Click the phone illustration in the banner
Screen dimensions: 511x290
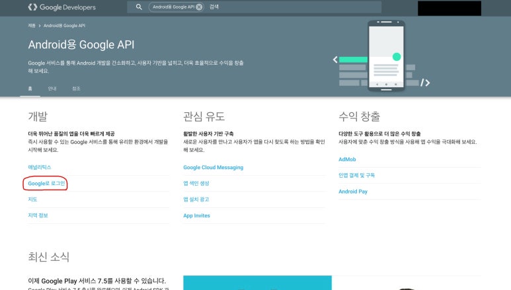[386, 55]
